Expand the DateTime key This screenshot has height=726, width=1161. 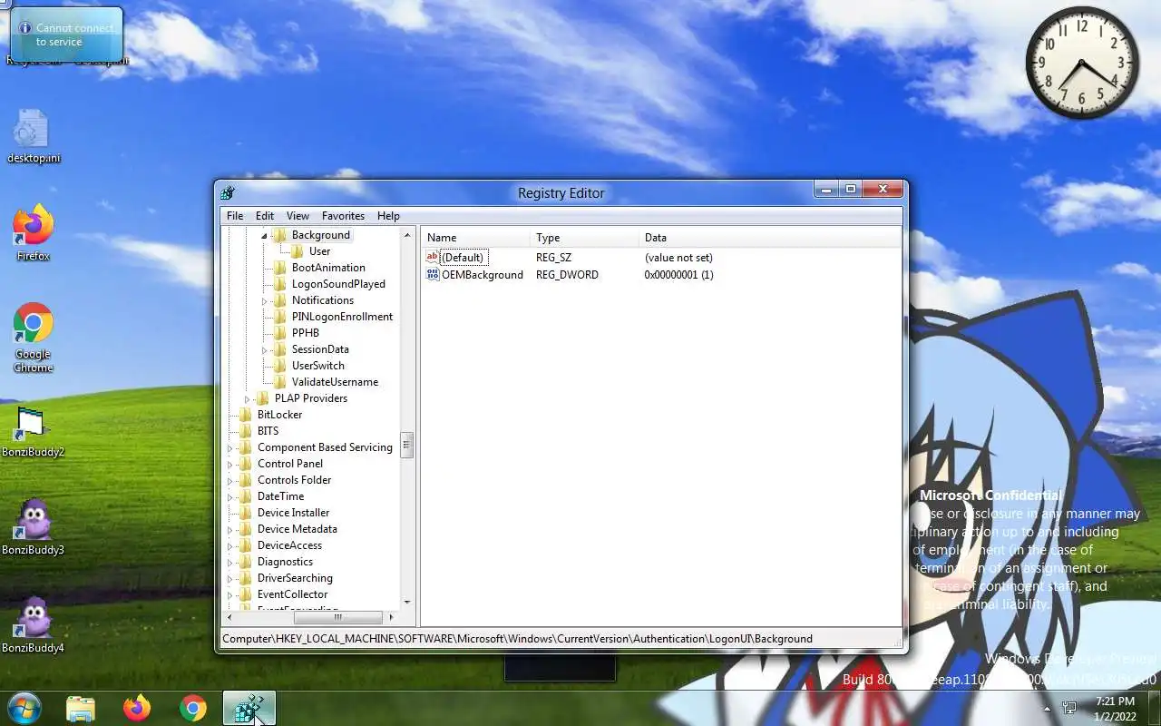230,496
